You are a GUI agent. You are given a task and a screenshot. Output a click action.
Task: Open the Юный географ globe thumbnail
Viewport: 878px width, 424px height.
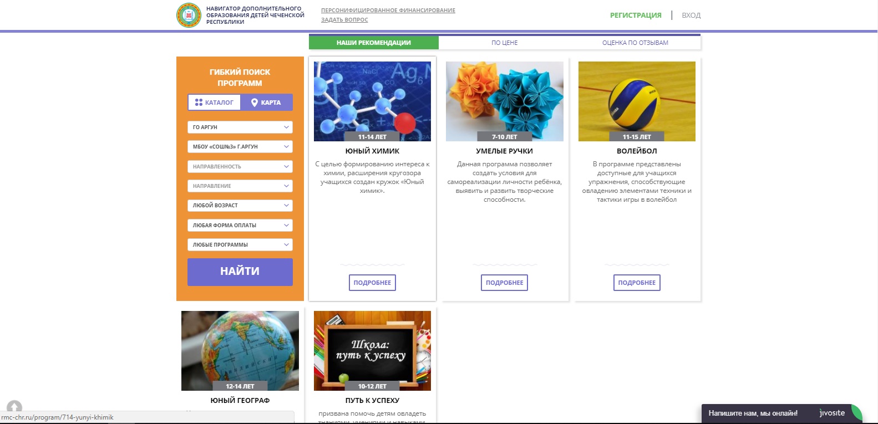[240, 350]
